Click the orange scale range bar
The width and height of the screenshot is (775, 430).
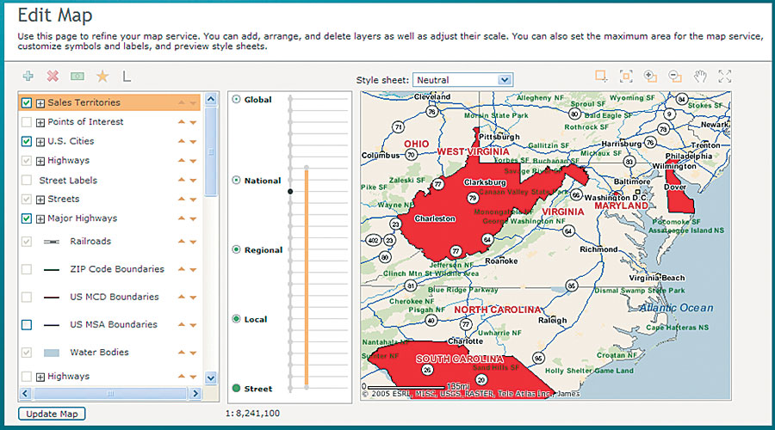tap(307, 278)
